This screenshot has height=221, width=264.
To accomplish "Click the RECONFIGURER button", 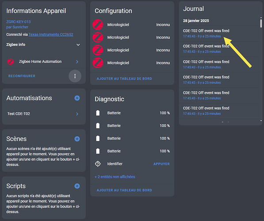I will click(x=22, y=76).
